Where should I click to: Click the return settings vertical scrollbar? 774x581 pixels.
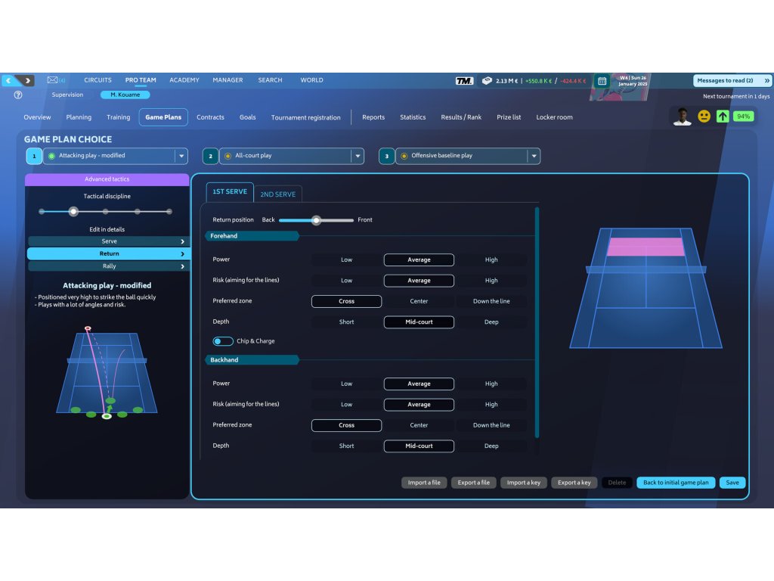pos(537,322)
